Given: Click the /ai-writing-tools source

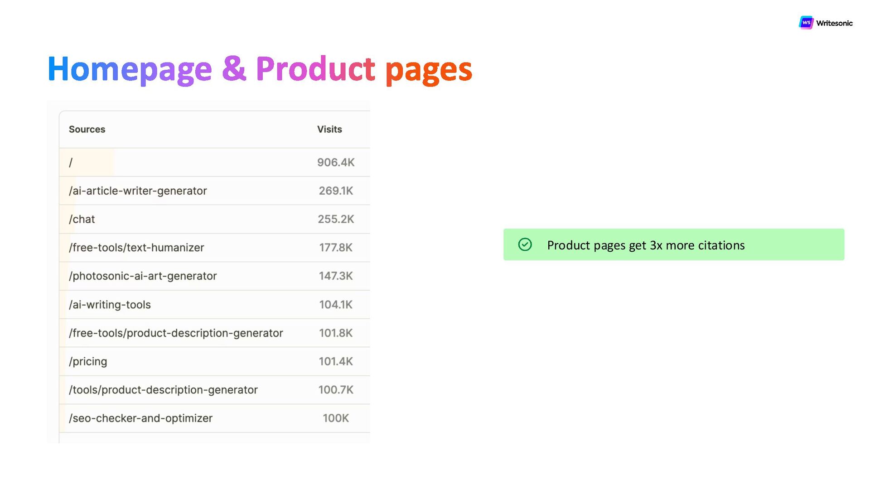Looking at the screenshot, I should pos(110,305).
